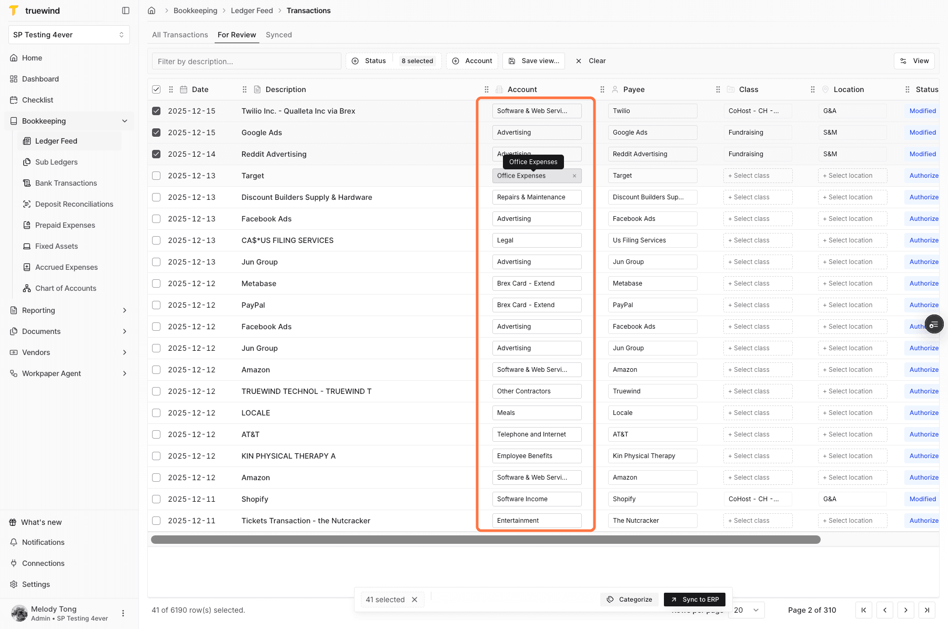
Task: Uncheck the Twilio Inc. row checkbox
Action: (x=156, y=111)
